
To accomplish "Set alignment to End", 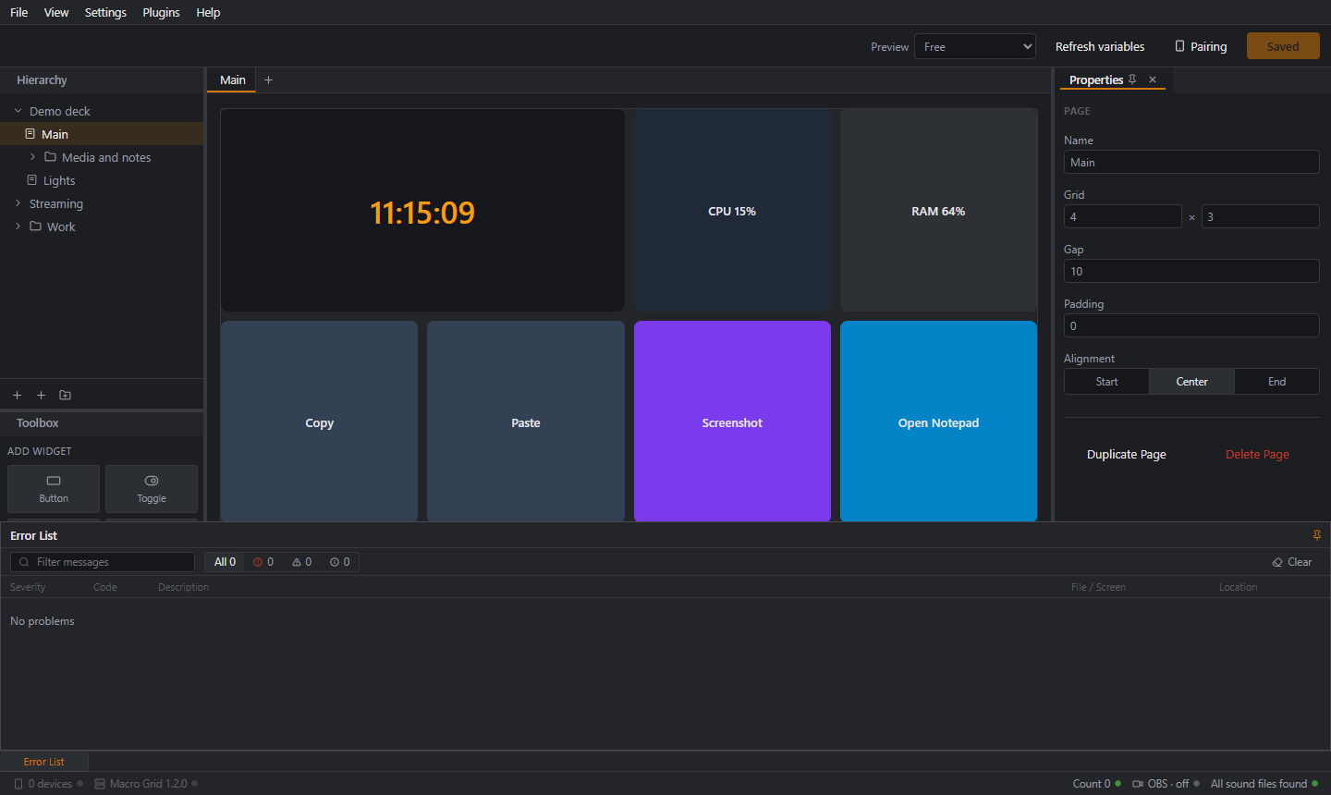I will click(x=1276, y=382).
